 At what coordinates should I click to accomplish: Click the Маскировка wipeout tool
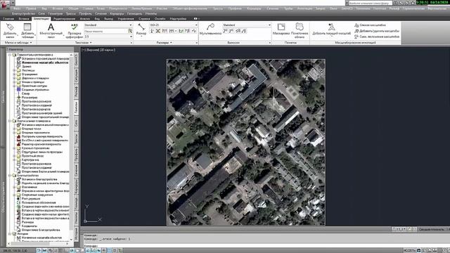tap(281, 30)
